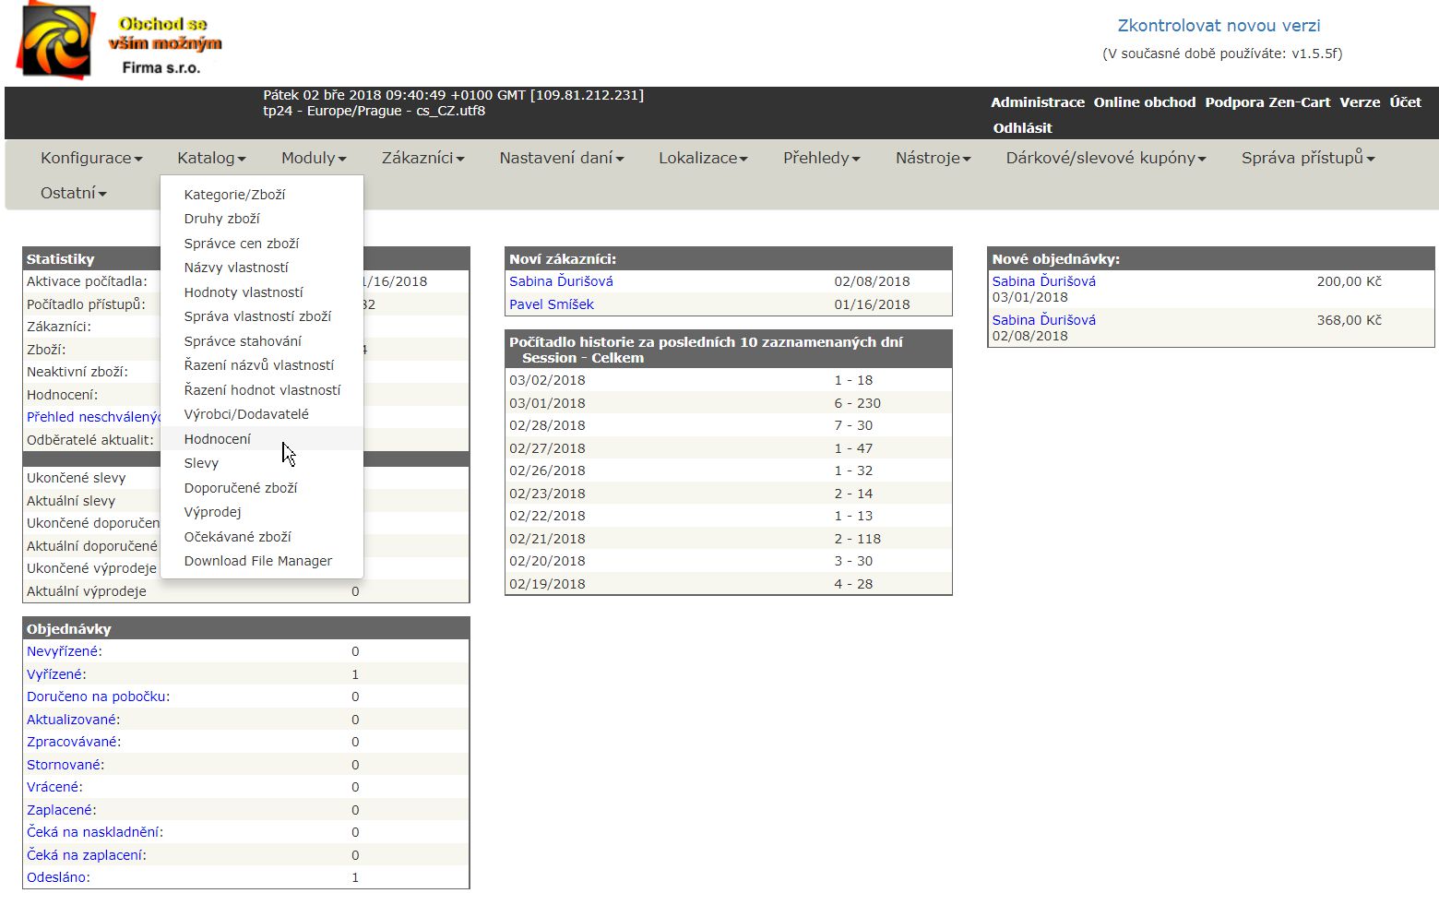This screenshot has height=905, width=1439.
Task: Select Hodnocení in the Katalog menu
Action: 218,439
